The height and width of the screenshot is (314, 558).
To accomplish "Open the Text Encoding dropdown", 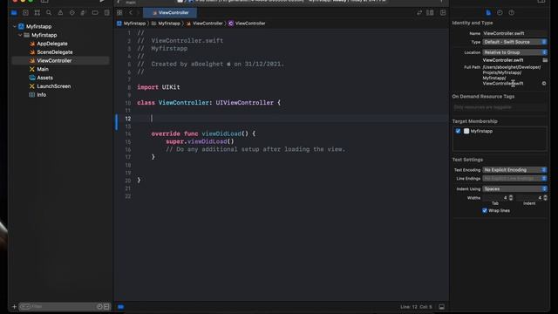I will coord(514,170).
